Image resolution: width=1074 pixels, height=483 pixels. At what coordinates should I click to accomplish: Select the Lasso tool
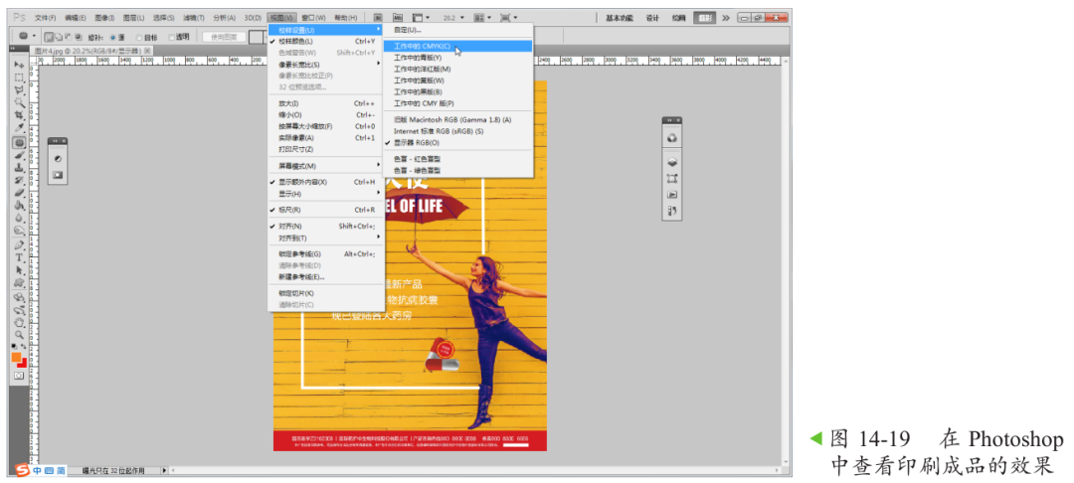[x=19, y=90]
